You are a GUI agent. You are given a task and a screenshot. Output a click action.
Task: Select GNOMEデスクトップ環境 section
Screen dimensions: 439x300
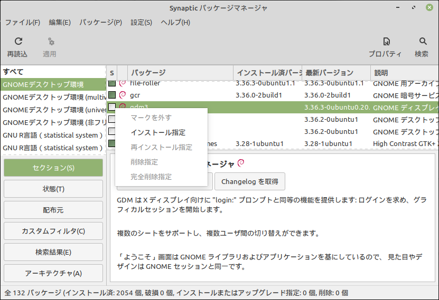pyautogui.click(x=53, y=84)
